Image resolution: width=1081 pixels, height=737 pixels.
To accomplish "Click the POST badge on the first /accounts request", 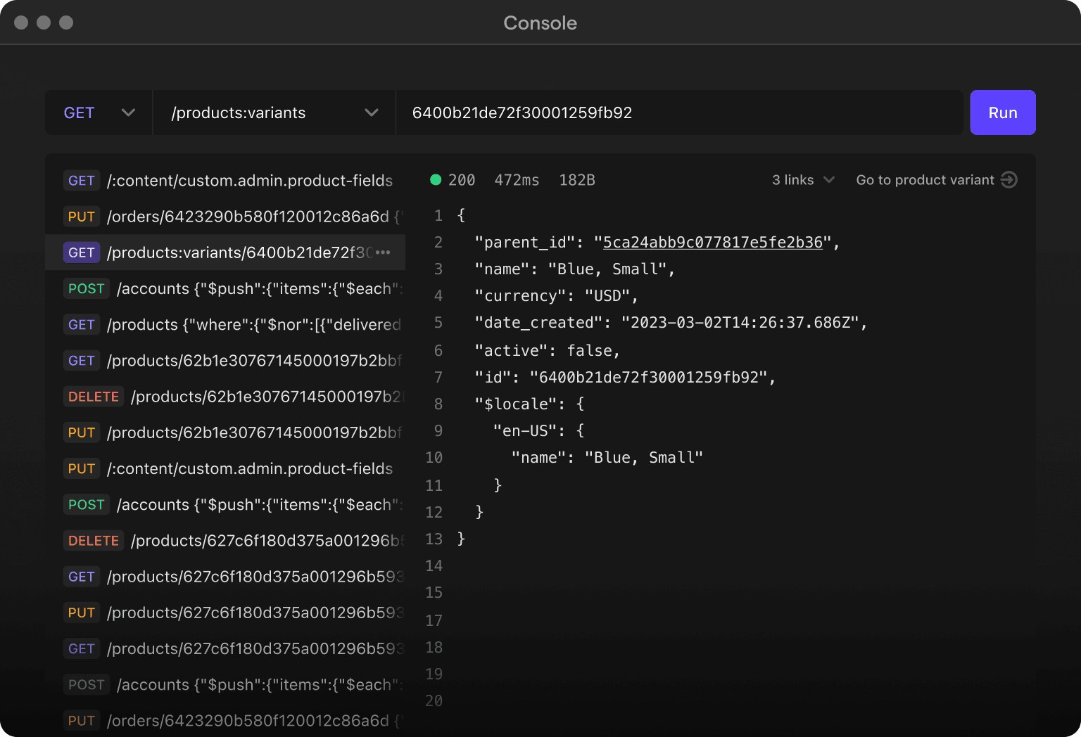I will 86,288.
